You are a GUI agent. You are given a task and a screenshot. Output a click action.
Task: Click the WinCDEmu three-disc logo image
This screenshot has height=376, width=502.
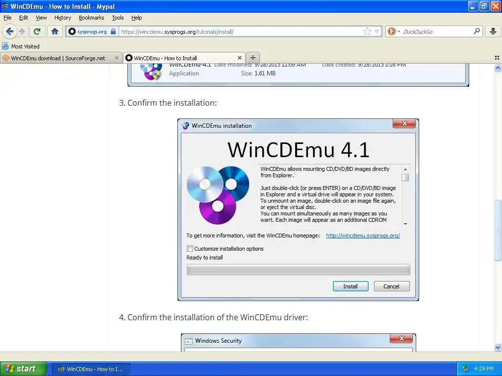(218, 195)
